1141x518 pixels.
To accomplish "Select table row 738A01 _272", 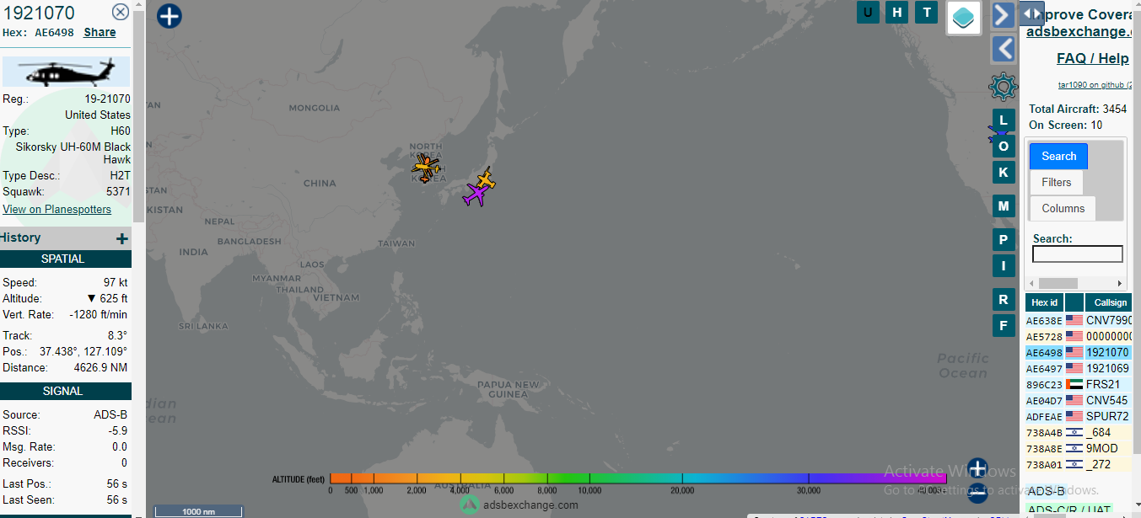I will click(1079, 464).
